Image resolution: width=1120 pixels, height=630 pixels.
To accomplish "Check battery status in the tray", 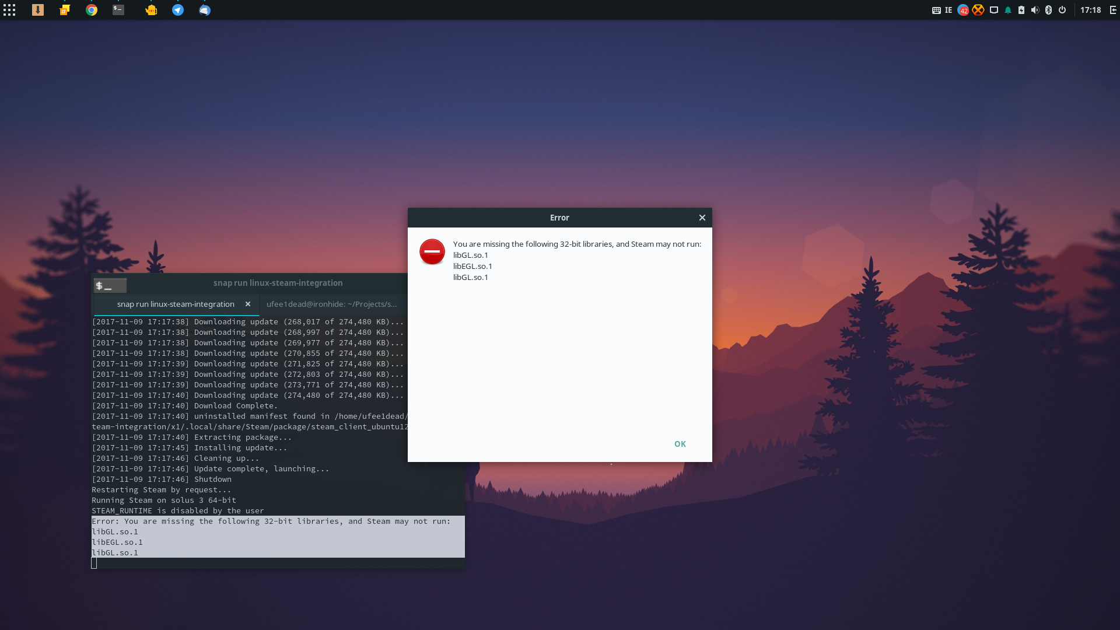I will [1021, 10].
